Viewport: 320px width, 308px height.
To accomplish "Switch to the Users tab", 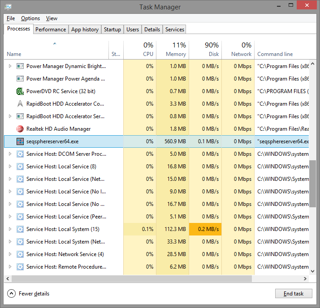I will pyautogui.click(x=133, y=30).
